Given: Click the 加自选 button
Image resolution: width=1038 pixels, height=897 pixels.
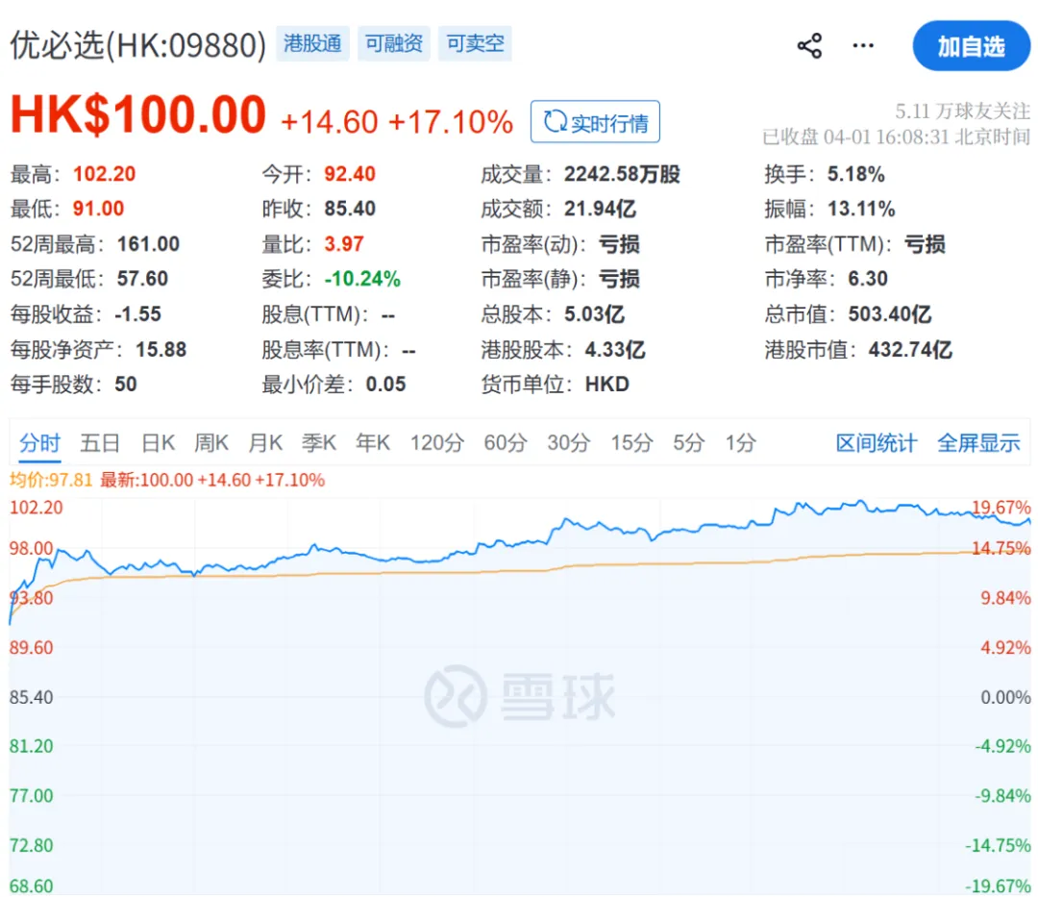Looking at the screenshot, I should [x=971, y=46].
